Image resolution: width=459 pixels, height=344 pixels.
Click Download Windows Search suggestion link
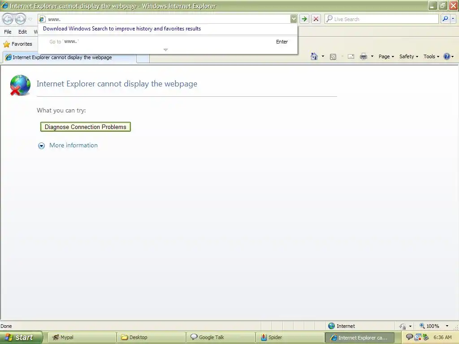122,29
